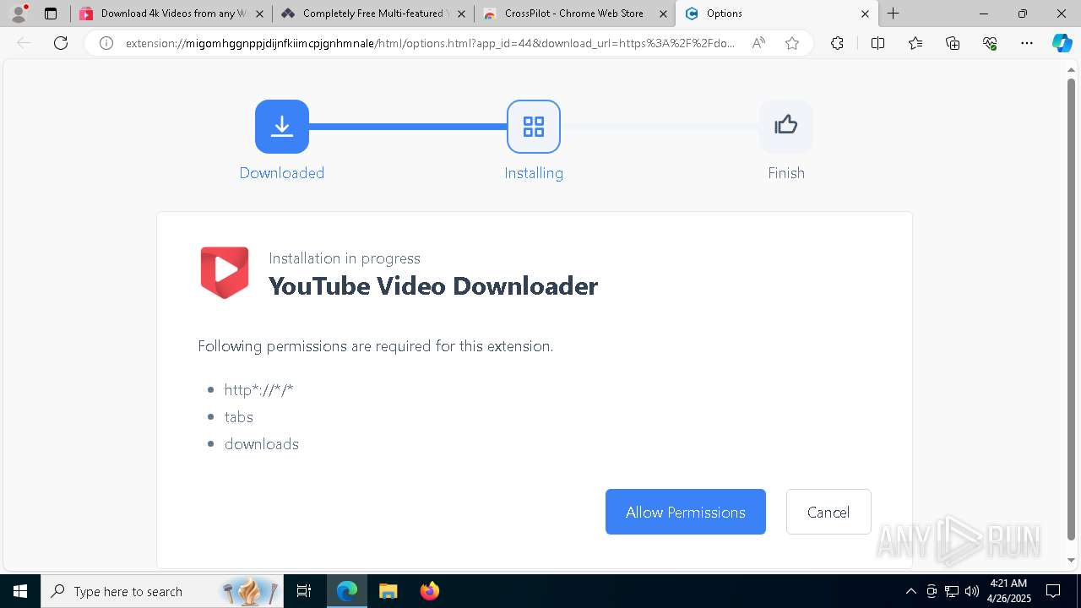Open the notification center icon
Screen dimensions: 1081x608
pyautogui.click(x=1053, y=591)
